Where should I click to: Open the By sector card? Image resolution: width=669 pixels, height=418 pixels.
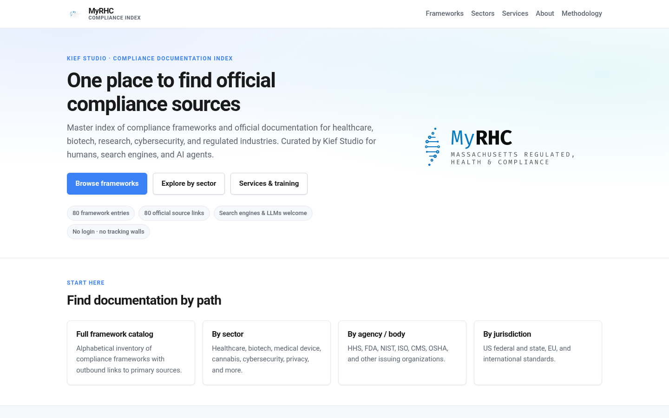[267, 353]
